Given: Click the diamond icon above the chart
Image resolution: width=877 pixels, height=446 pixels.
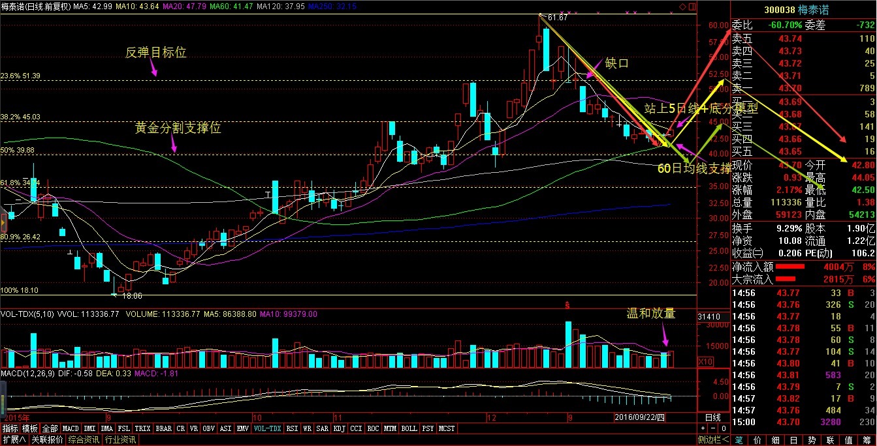Looking at the screenshot, I should click(682, 7).
